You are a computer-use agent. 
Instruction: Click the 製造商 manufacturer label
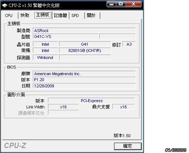[x=23, y=31]
